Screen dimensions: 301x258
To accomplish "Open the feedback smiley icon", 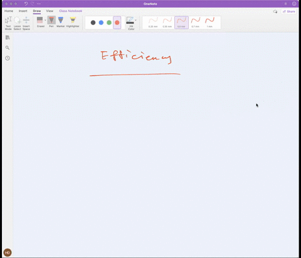I will (294, 4).
